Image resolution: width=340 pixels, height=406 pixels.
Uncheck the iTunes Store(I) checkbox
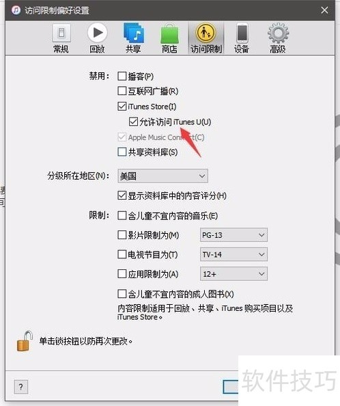(122, 106)
